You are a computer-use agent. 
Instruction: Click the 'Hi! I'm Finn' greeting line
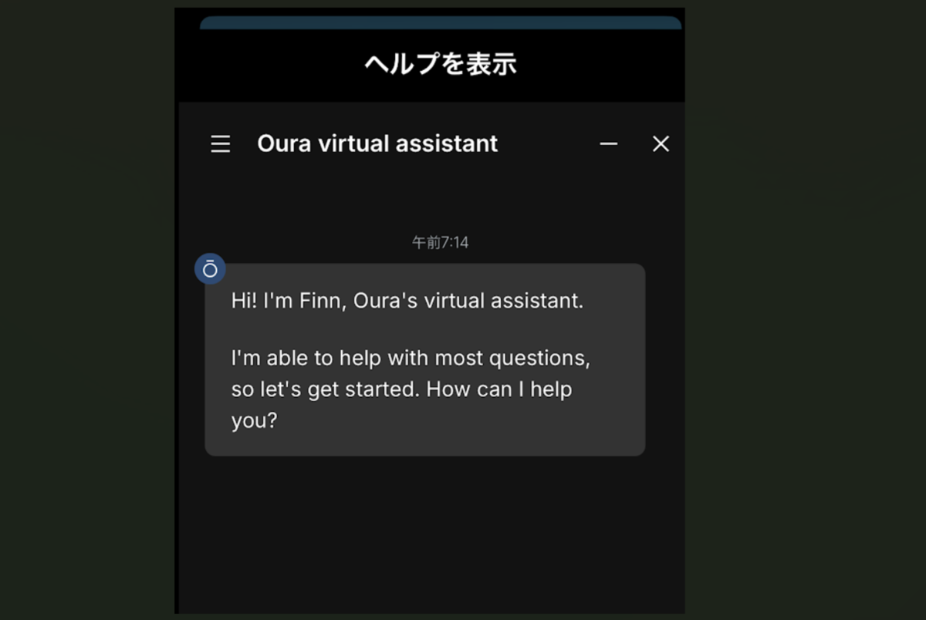407,301
